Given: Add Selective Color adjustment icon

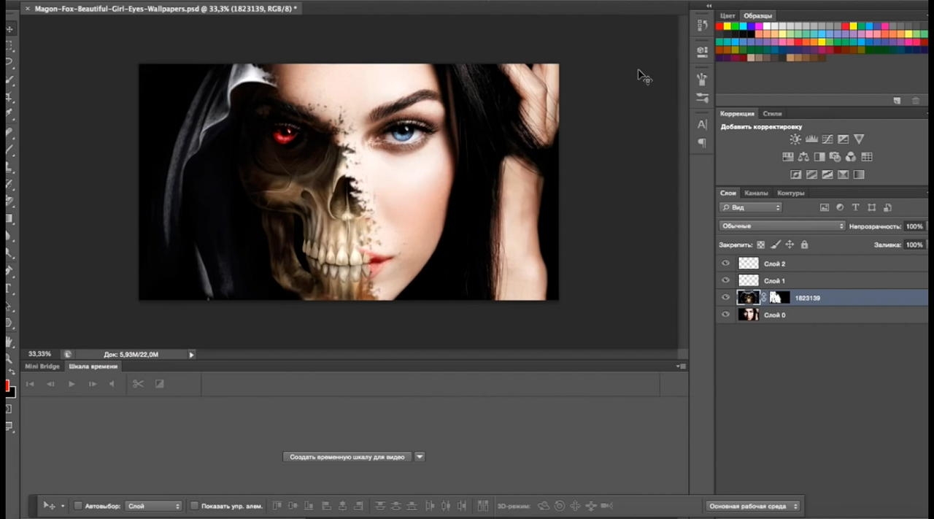Looking at the screenshot, I should point(844,174).
